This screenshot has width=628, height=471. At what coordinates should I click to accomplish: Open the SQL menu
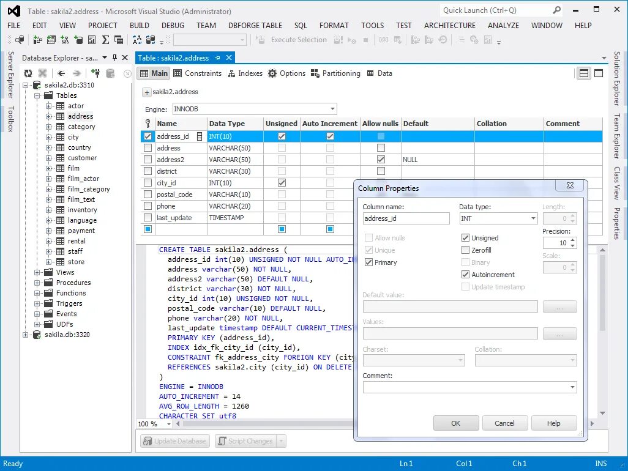(301, 26)
